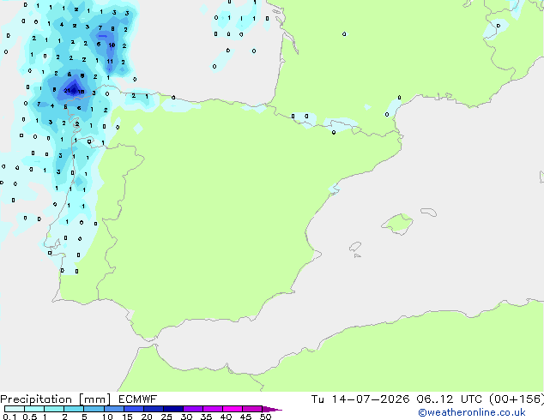Click the 10–15 mm legend color swatch

pos(113,409)
